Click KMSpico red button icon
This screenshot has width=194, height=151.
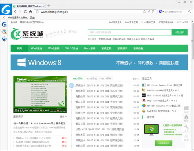(x=144, y=100)
